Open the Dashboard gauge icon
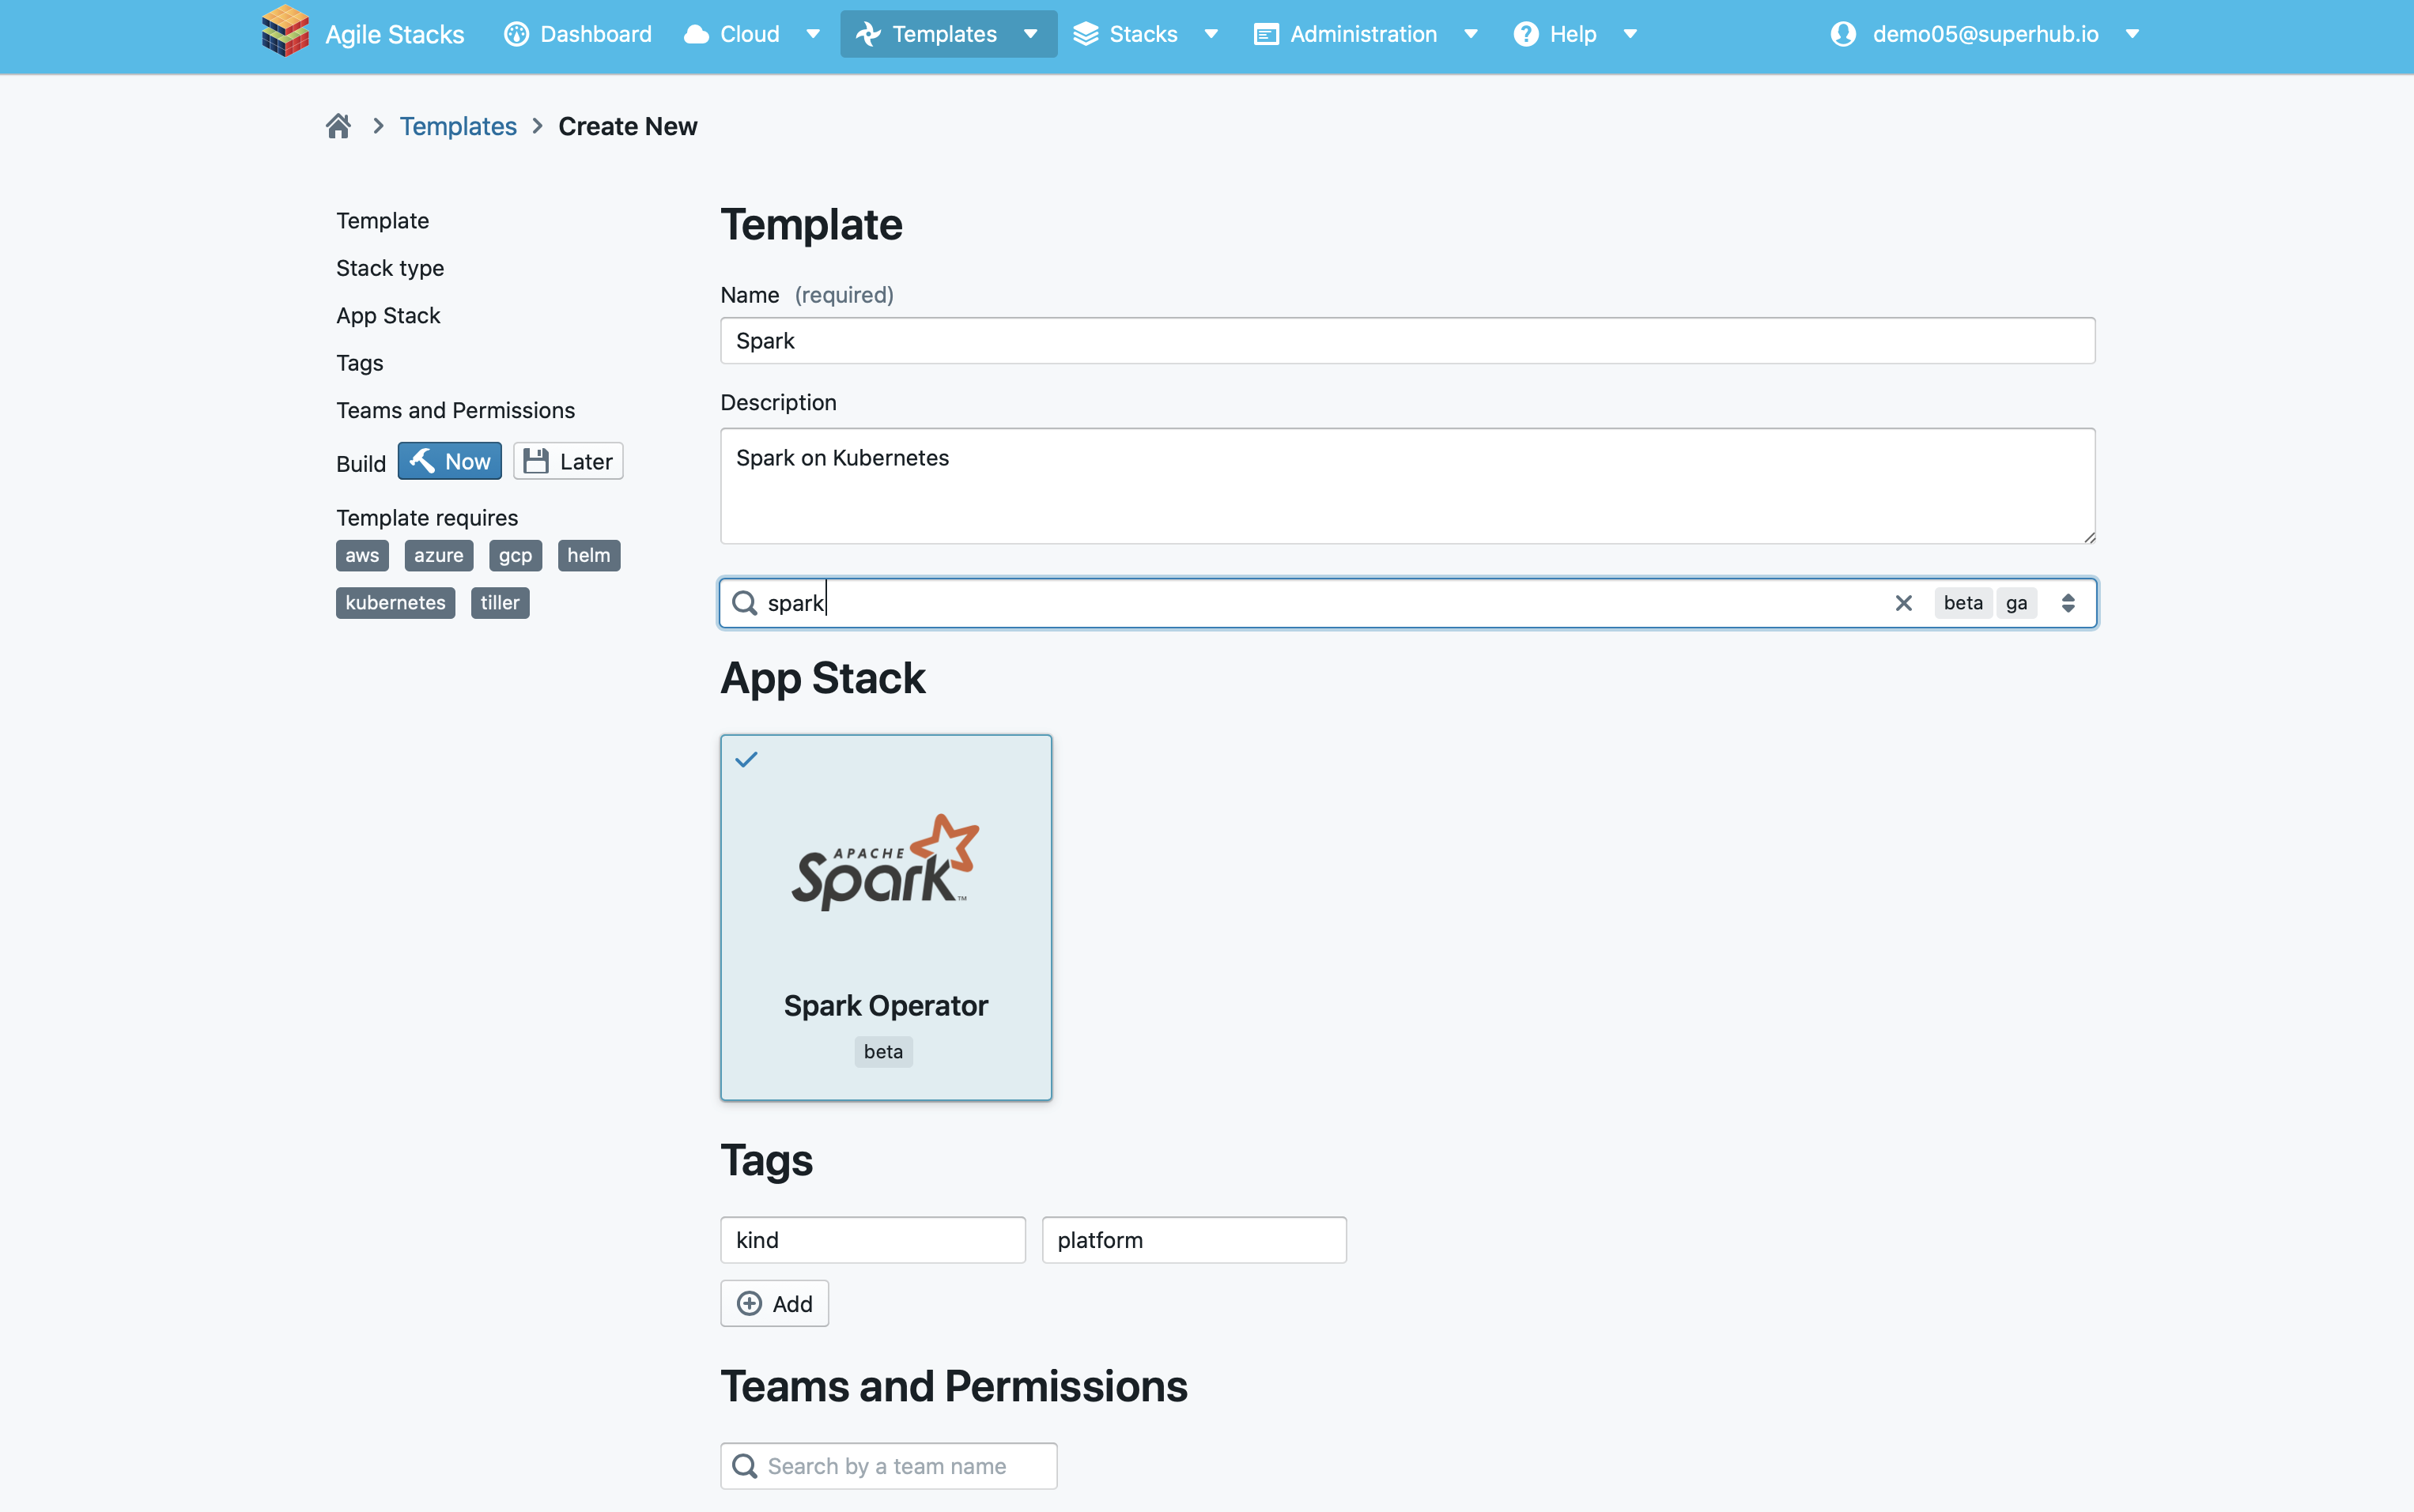 point(516,34)
